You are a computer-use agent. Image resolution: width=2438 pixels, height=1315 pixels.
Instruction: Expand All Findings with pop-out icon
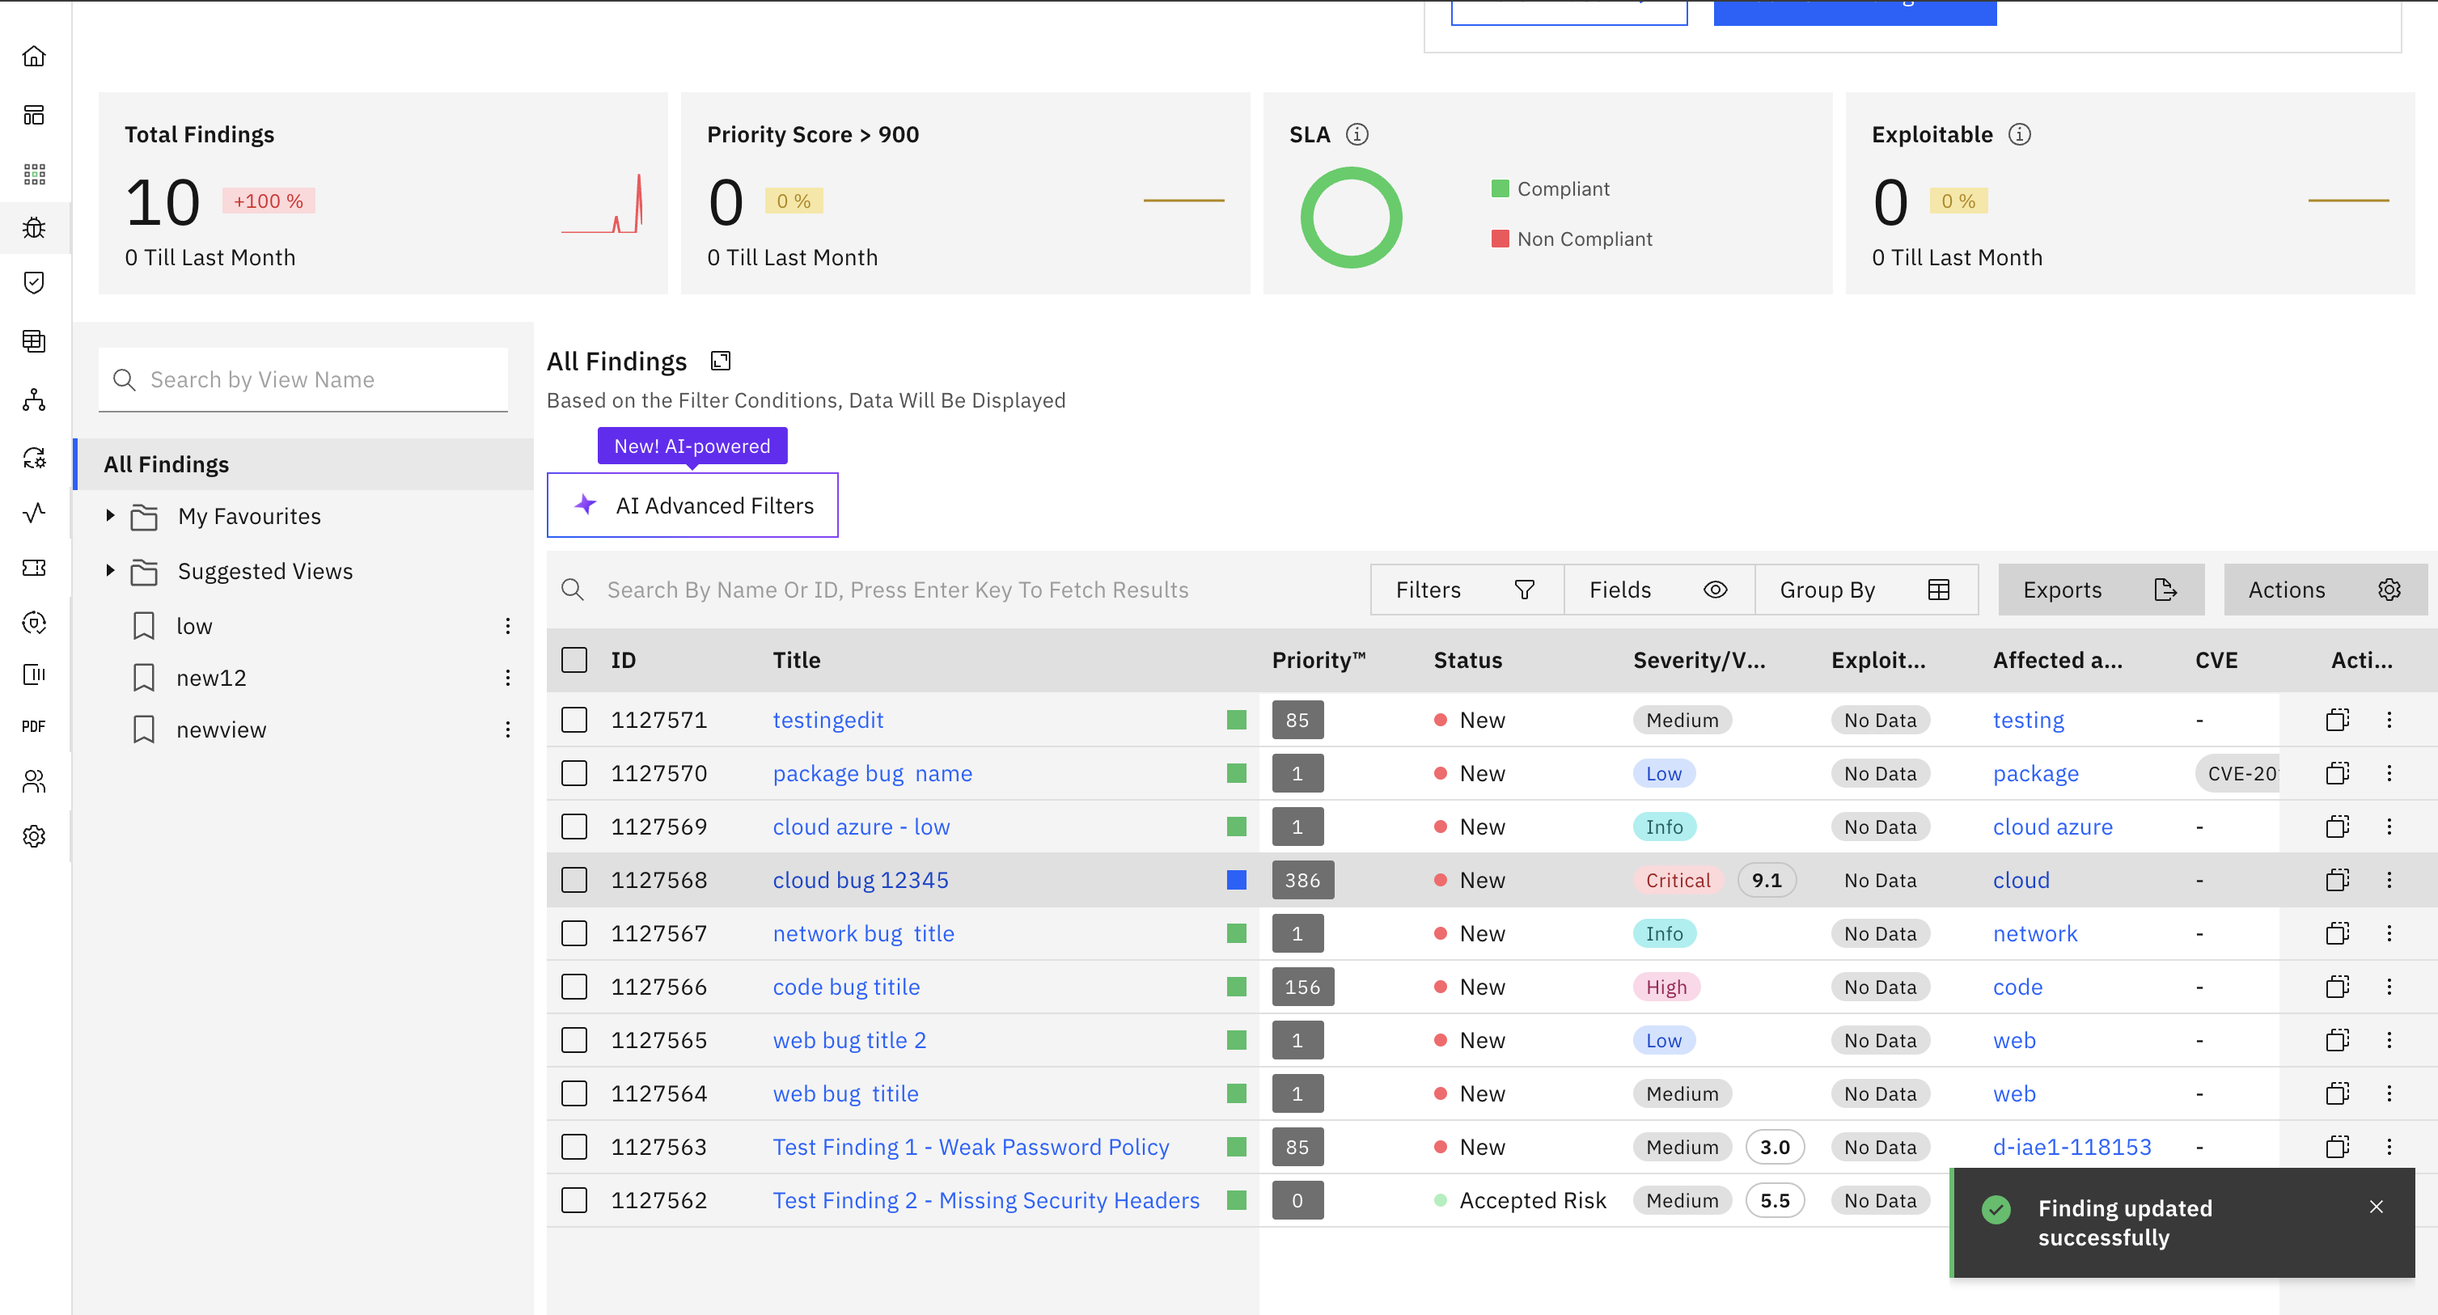pos(720,362)
